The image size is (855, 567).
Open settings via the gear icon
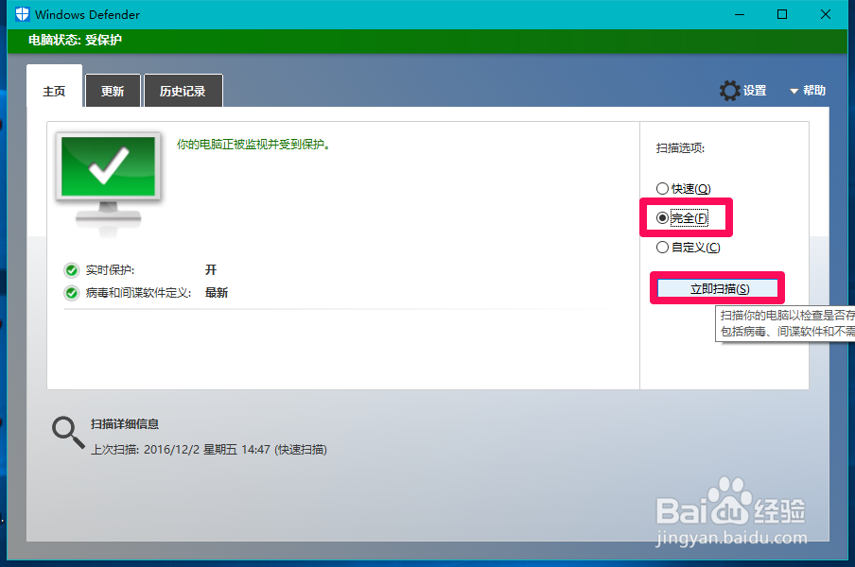coord(729,91)
